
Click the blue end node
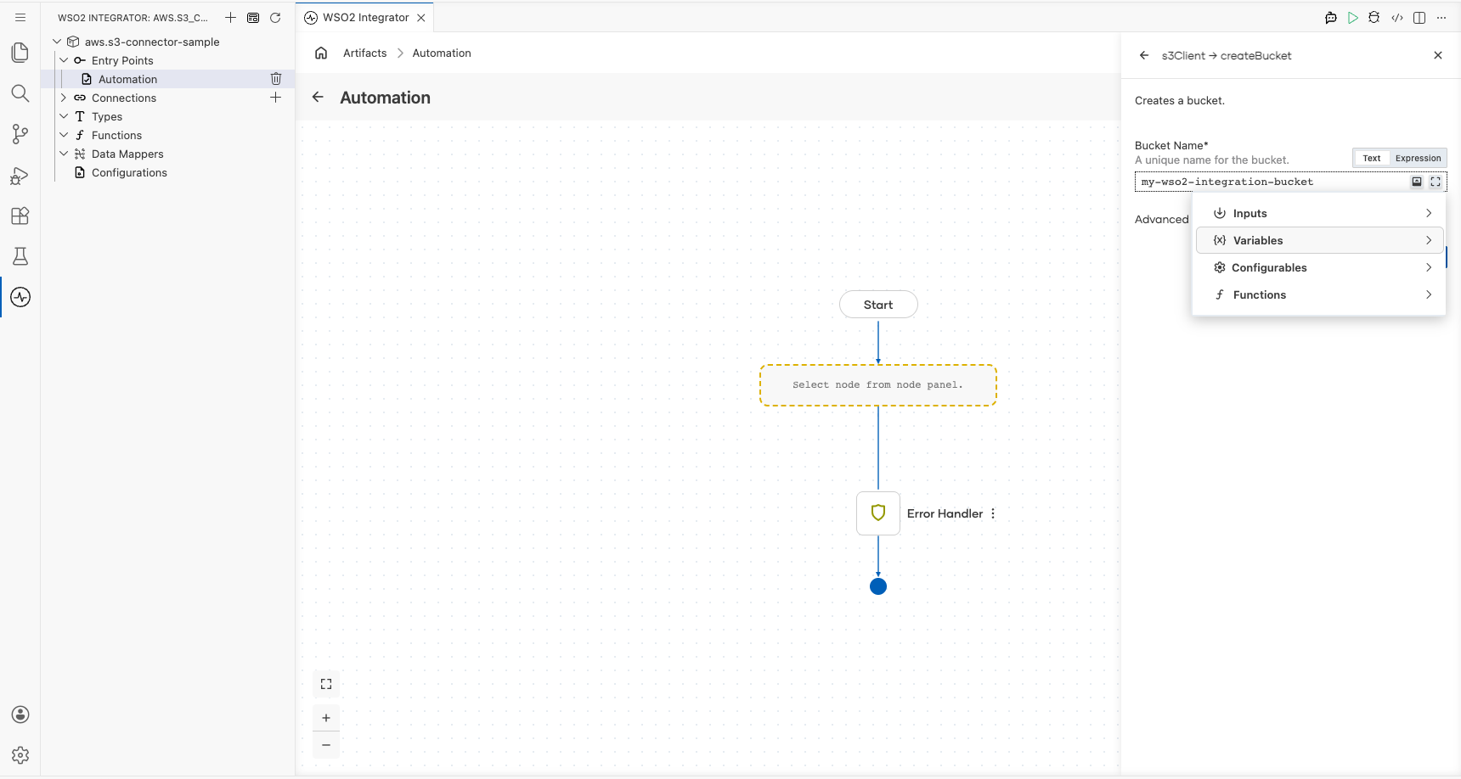(x=878, y=586)
